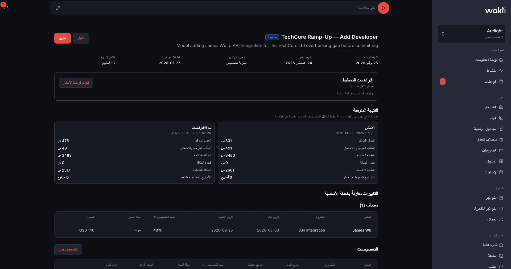511x269 pixels.
Task: Click start date 2026-08-03 cell
Action: tap(268, 230)
